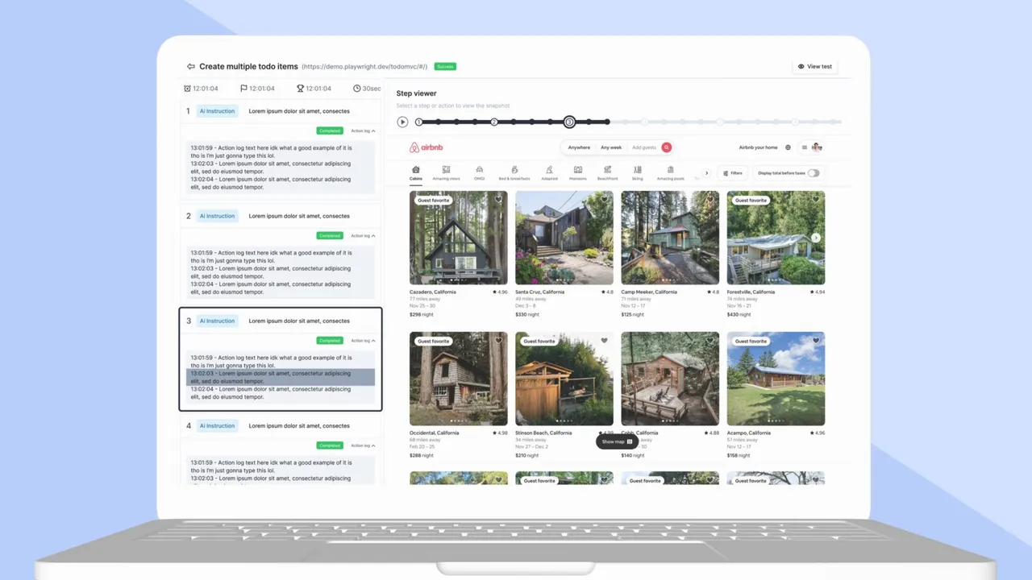Click the Airbnb logo
1032x580 pixels.
426,147
